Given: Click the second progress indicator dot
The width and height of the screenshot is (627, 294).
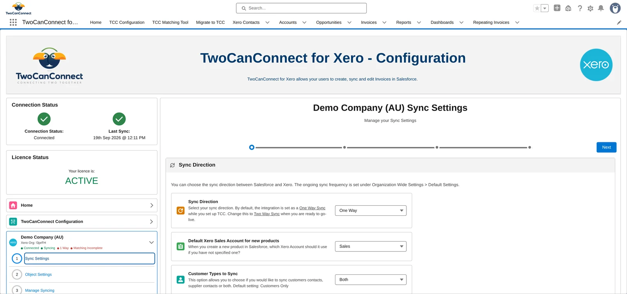Looking at the screenshot, I should tap(344, 147).
